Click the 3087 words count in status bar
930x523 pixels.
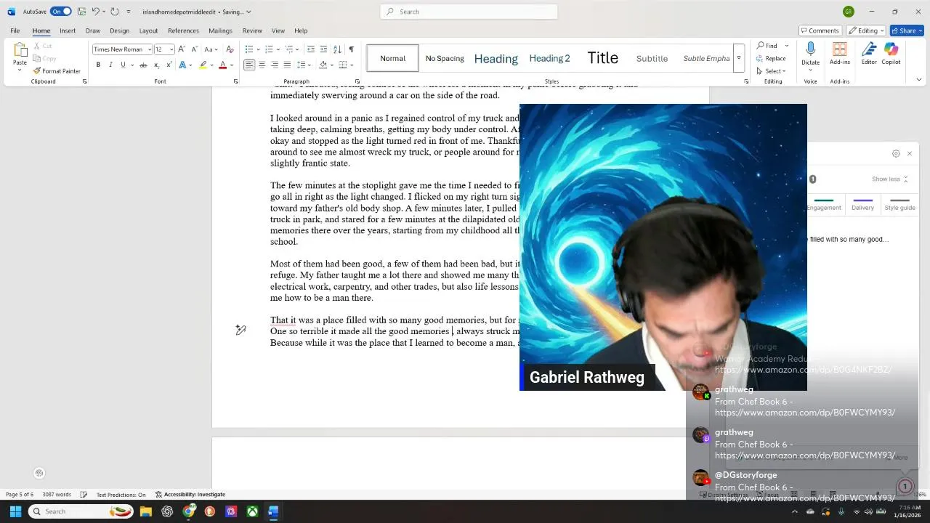57,495
